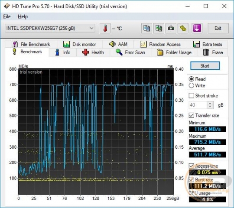Click the short stroke gB input field
The height and width of the screenshot is (208, 234).
(198, 105)
